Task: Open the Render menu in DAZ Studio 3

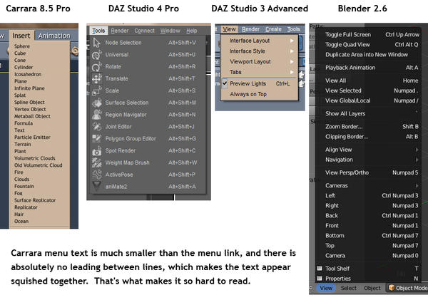Action: tap(250, 29)
